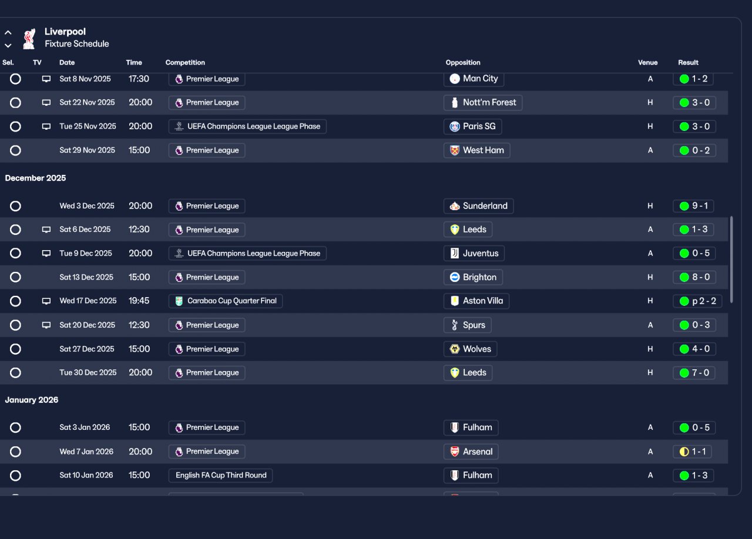Screen dimensions: 752x539
Task: Select the Juventus fixture's selection circle
Action: coord(15,254)
